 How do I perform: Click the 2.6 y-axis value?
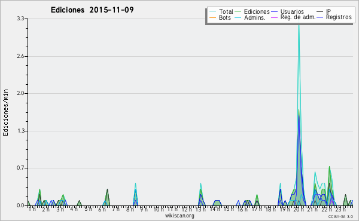(x=20, y=56)
